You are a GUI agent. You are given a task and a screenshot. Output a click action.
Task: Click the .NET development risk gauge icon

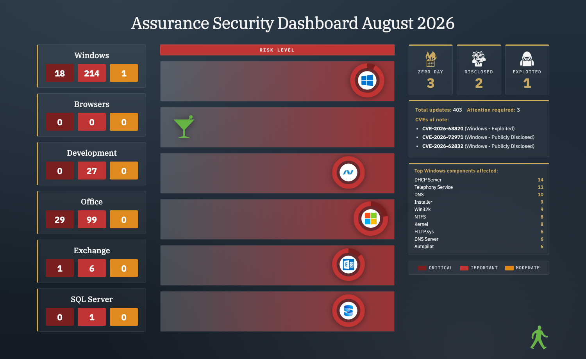(348, 172)
